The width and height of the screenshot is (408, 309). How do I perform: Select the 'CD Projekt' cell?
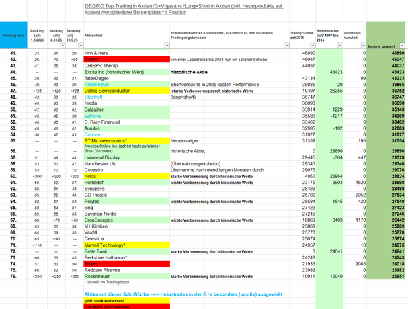coord(127,195)
